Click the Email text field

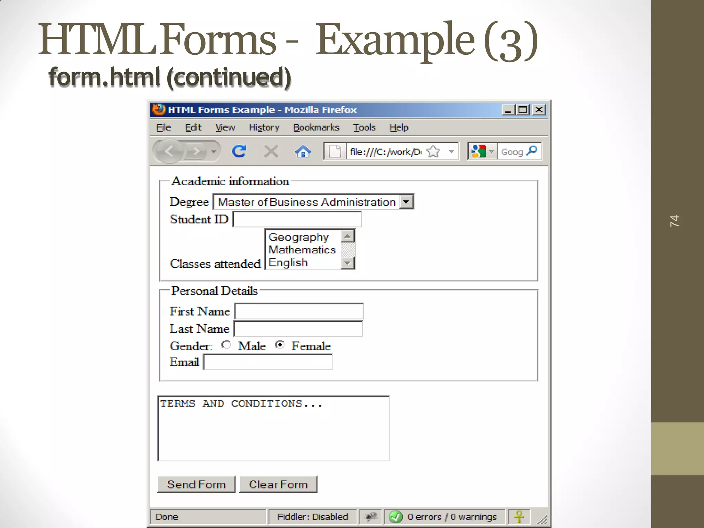[x=268, y=362]
